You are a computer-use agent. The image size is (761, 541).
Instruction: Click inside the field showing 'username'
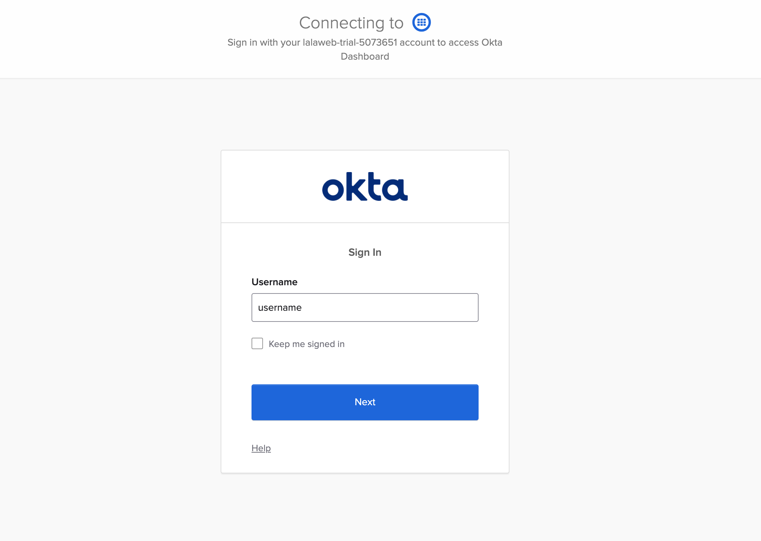tap(365, 308)
